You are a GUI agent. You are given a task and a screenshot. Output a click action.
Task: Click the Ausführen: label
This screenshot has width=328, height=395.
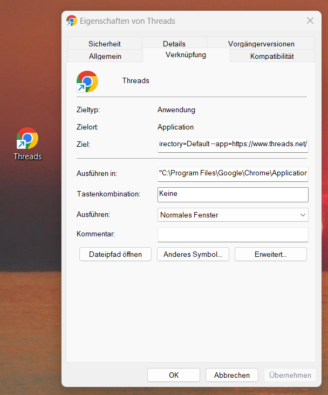(x=93, y=215)
